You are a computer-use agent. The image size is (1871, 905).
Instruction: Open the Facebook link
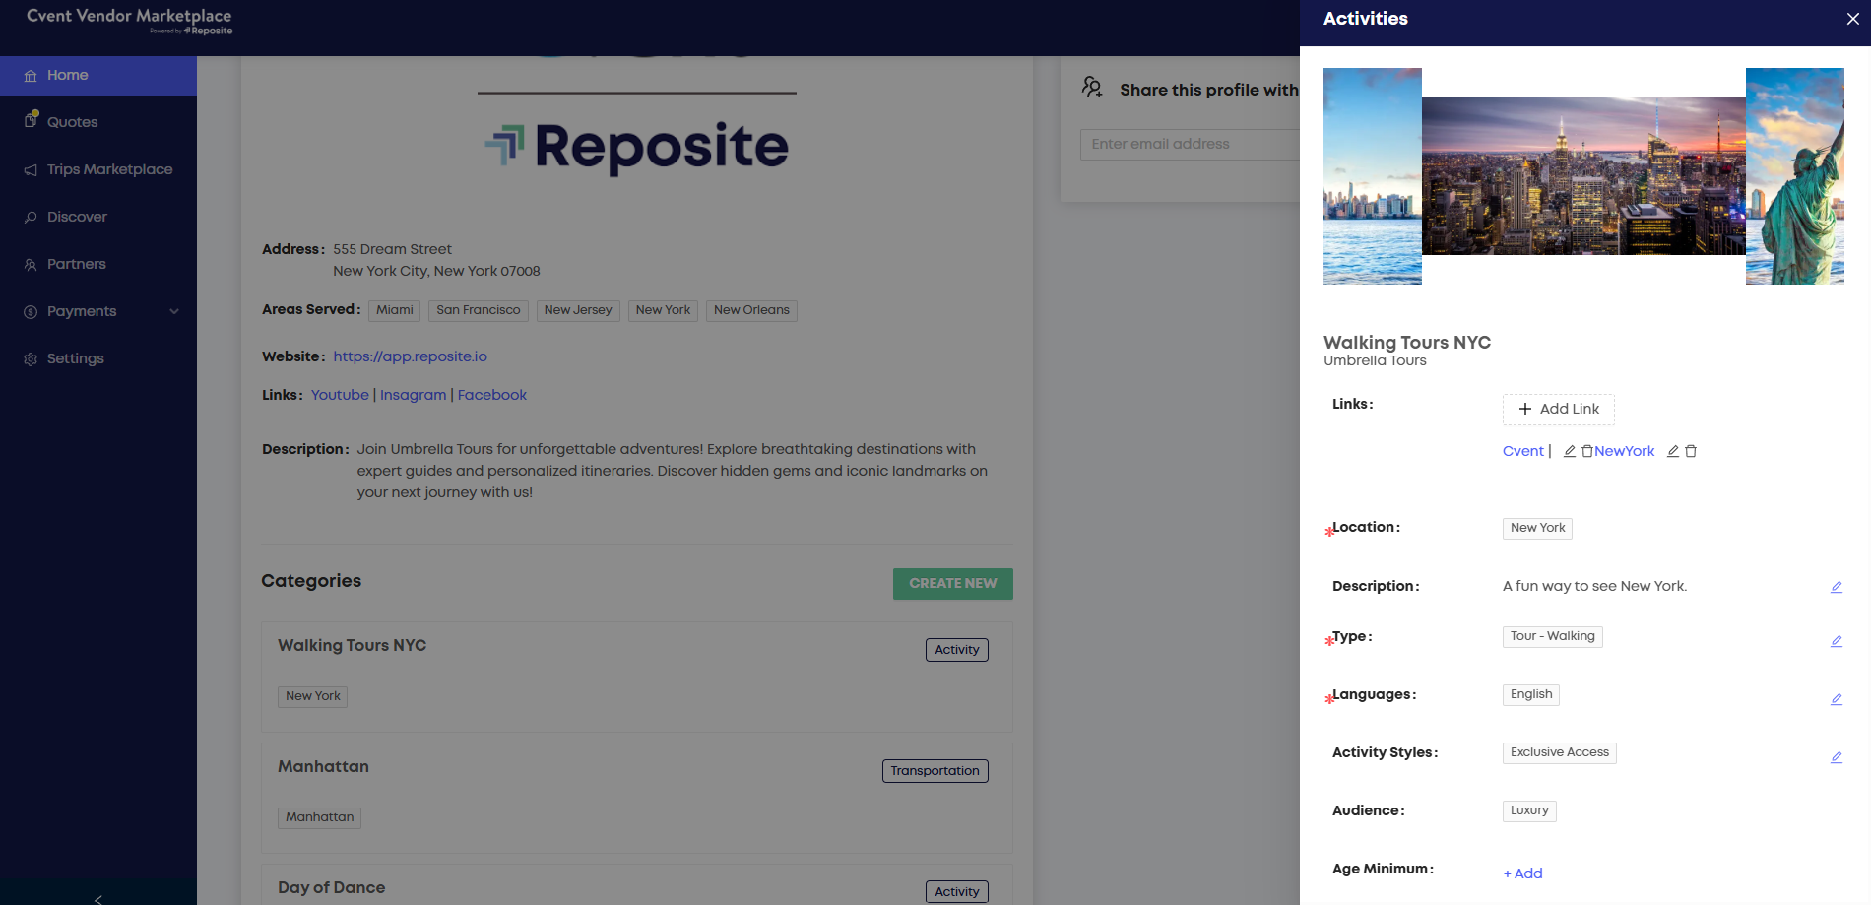[491, 395]
